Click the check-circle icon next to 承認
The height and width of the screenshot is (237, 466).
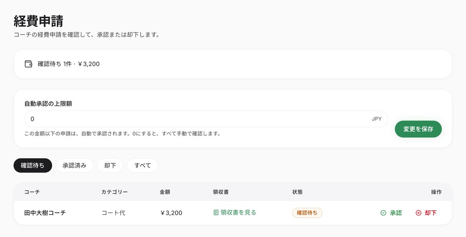click(383, 213)
